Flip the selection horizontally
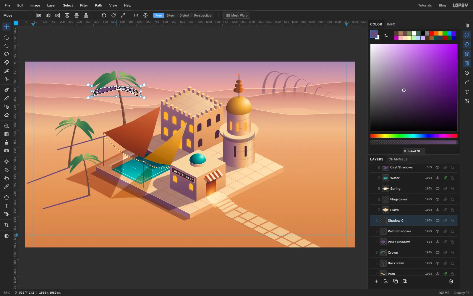Image resolution: width=473 pixels, height=296 pixels. tap(136, 15)
